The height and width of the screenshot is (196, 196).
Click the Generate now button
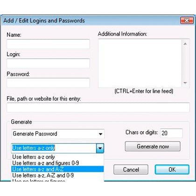153,147
